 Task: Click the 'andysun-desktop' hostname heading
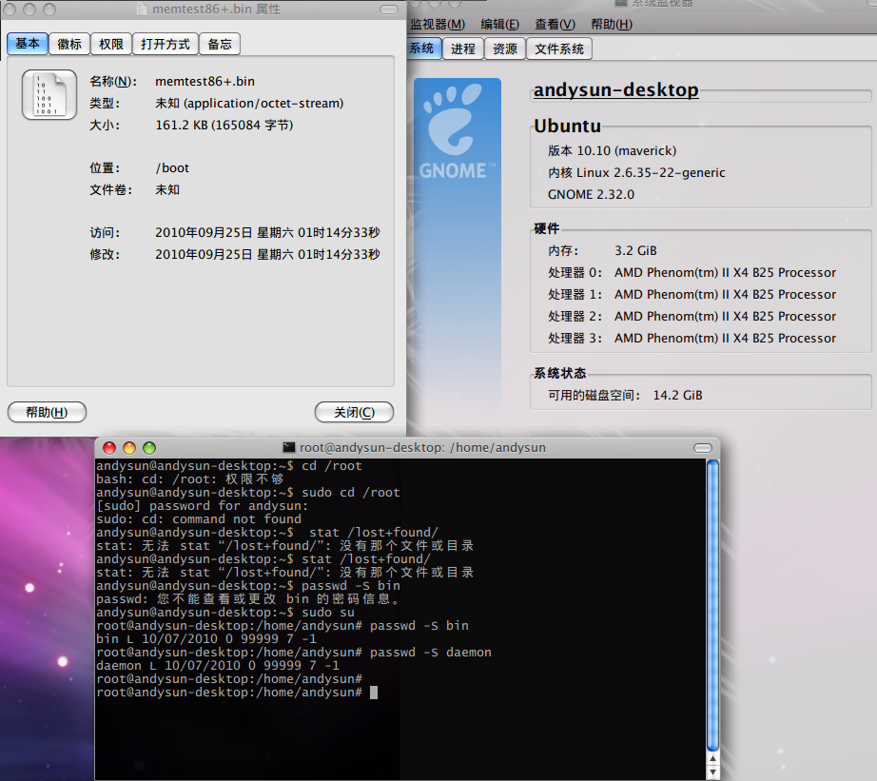coord(615,89)
